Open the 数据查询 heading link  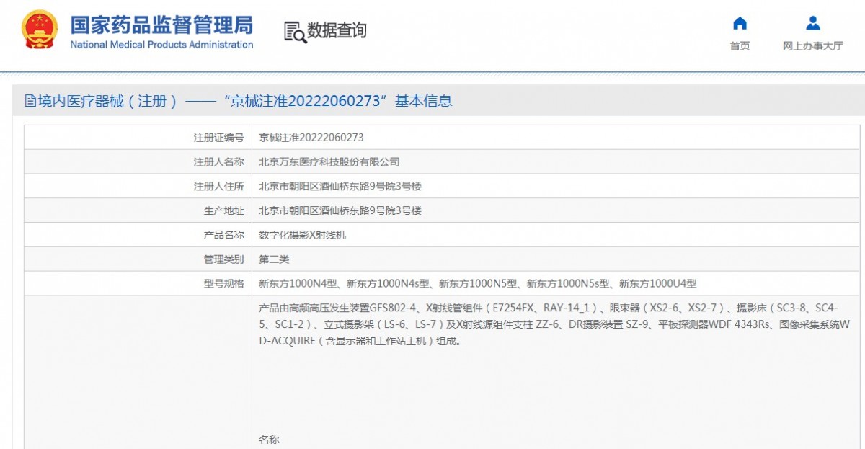[337, 31]
